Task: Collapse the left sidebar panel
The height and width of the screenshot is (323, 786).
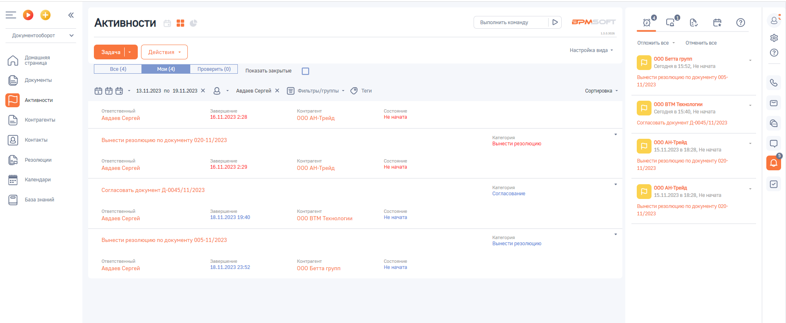Action: coord(71,15)
